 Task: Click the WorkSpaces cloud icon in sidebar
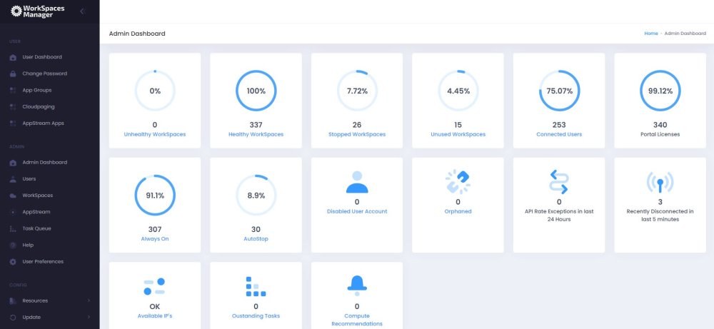coord(13,196)
